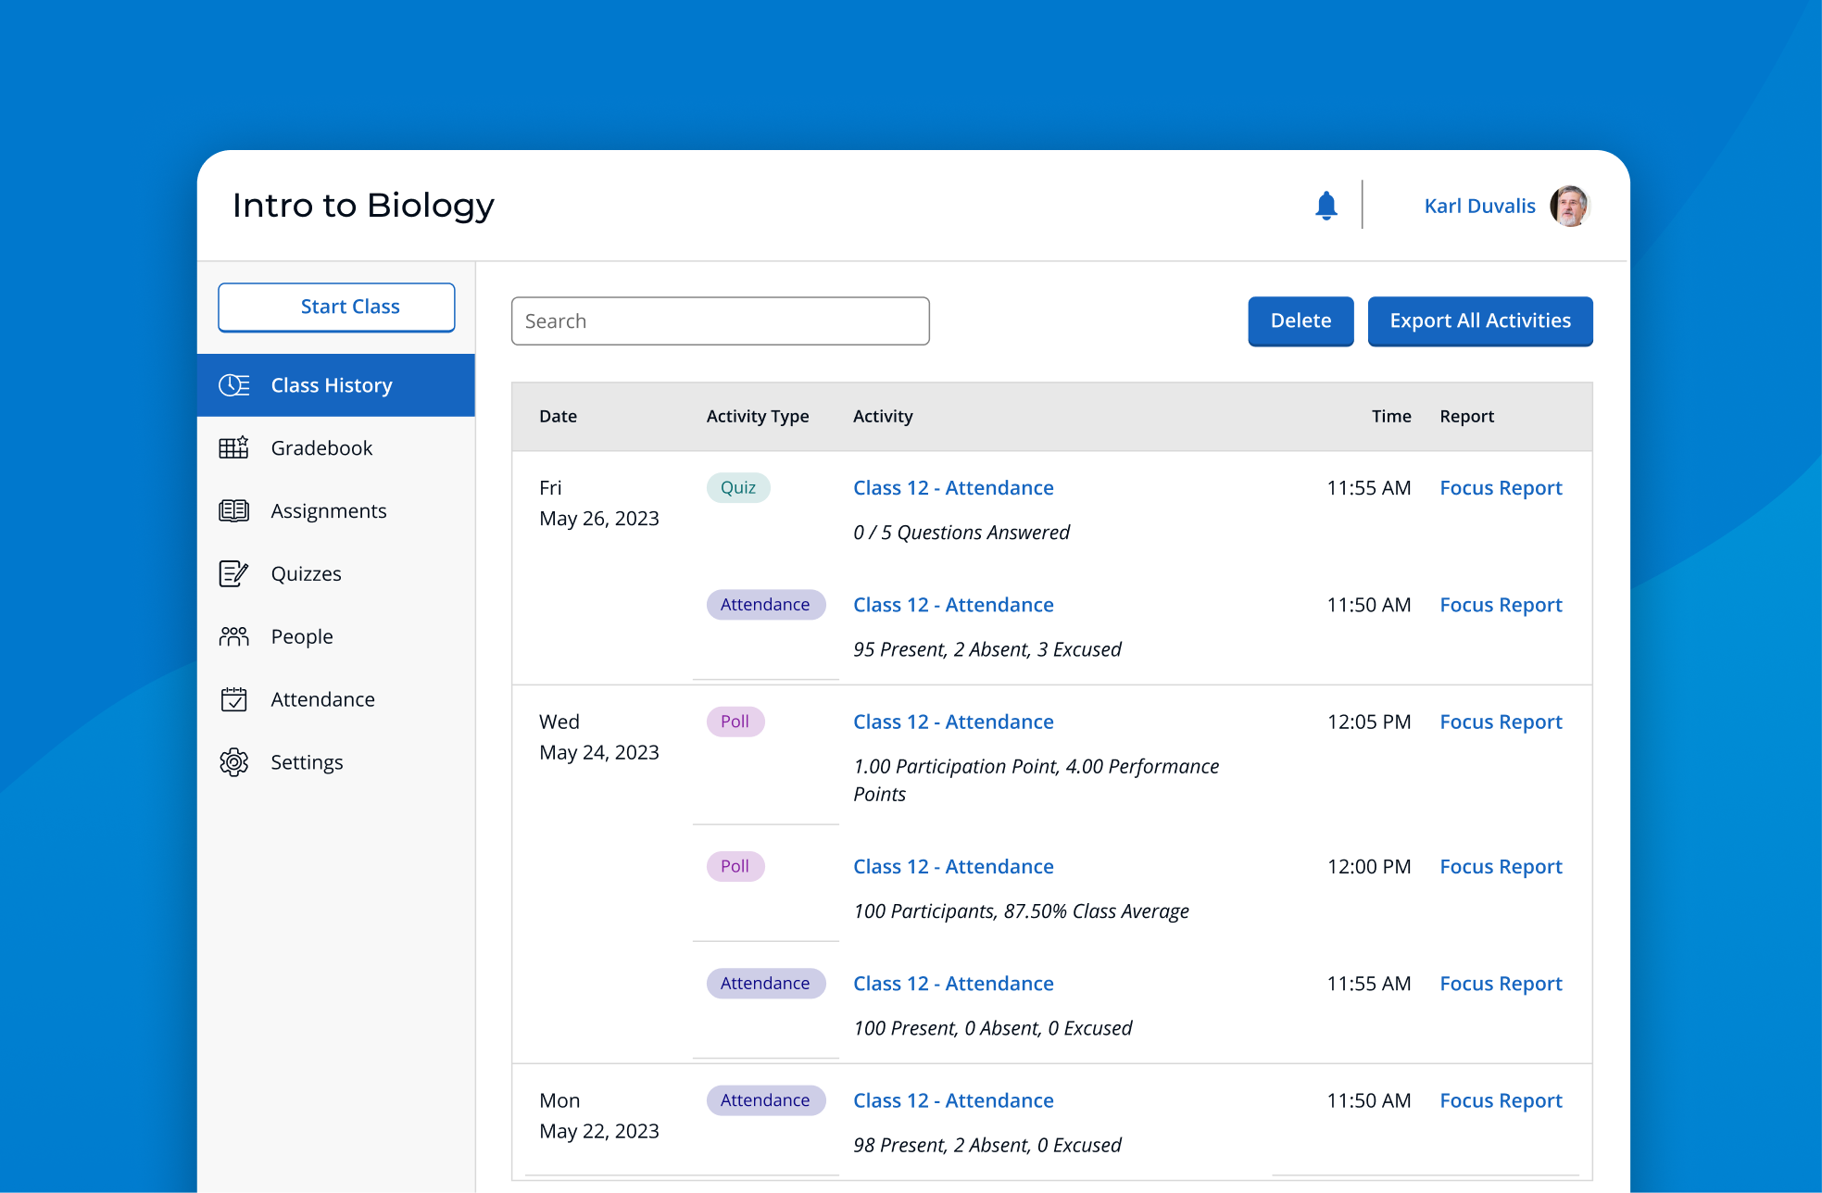Click the Assignments book icon
This screenshot has width=1822, height=1193.
233,510
